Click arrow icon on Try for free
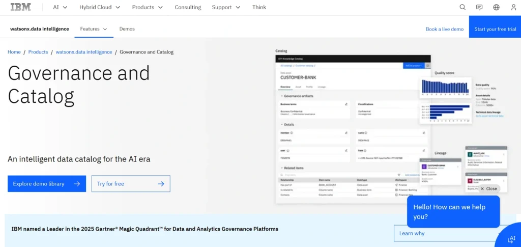 (x=161, y=184)
